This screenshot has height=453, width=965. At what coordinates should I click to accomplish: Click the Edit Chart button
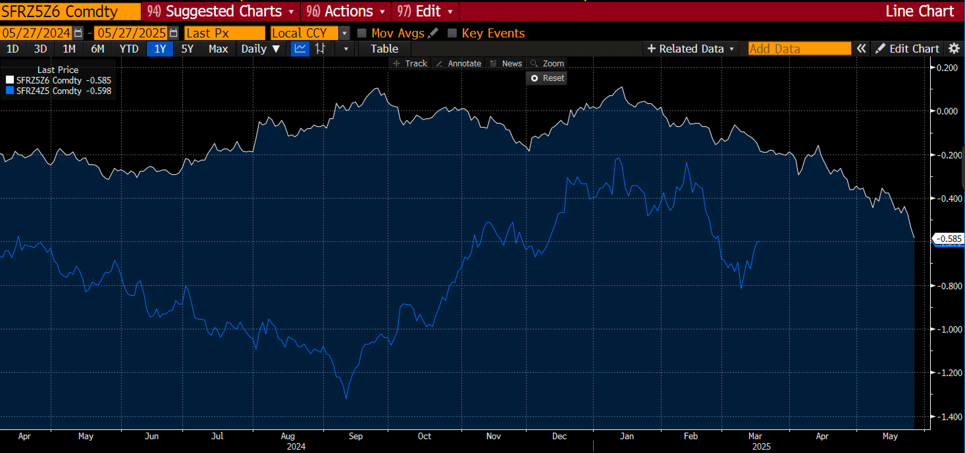pos(907,49)
